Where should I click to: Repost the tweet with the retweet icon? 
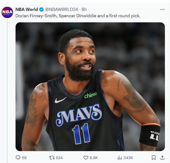(x=52, y=157)
